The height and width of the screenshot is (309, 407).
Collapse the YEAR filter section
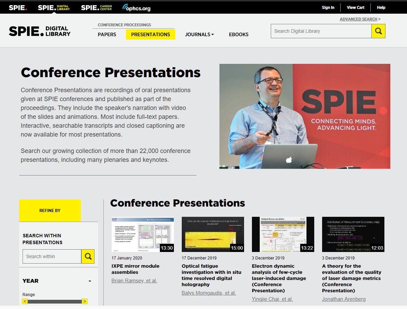pyautogui.click(x=90, y=281)
